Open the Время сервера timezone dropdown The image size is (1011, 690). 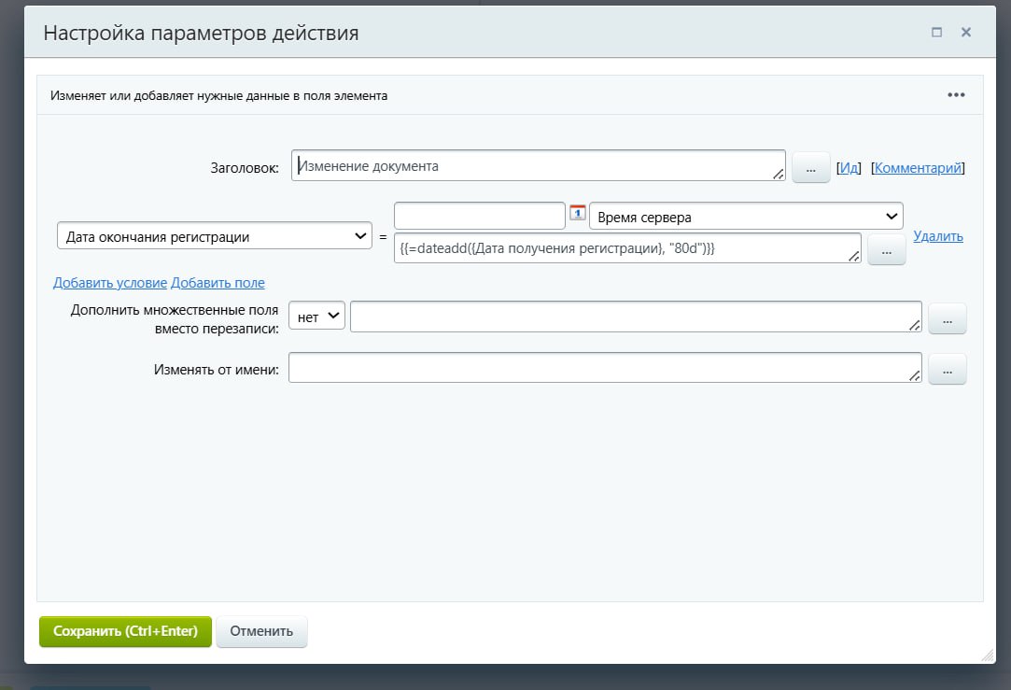746,217
